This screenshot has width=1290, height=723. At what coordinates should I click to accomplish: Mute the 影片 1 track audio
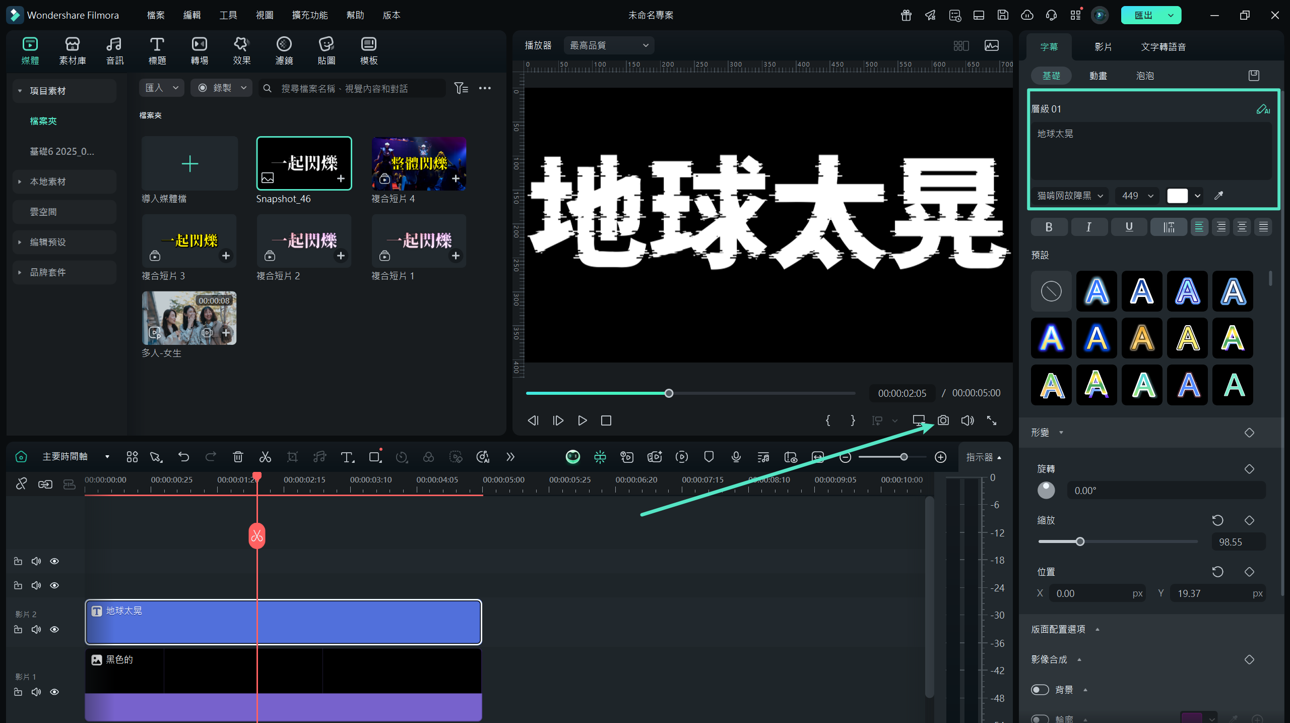(x=36, y=692)
